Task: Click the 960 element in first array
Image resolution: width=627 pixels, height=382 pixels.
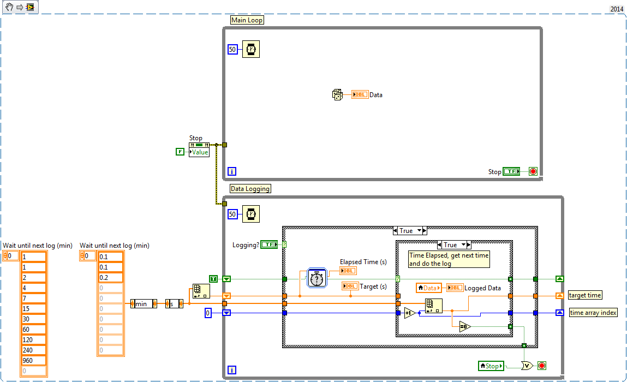Action: click(x=34, y=360)
